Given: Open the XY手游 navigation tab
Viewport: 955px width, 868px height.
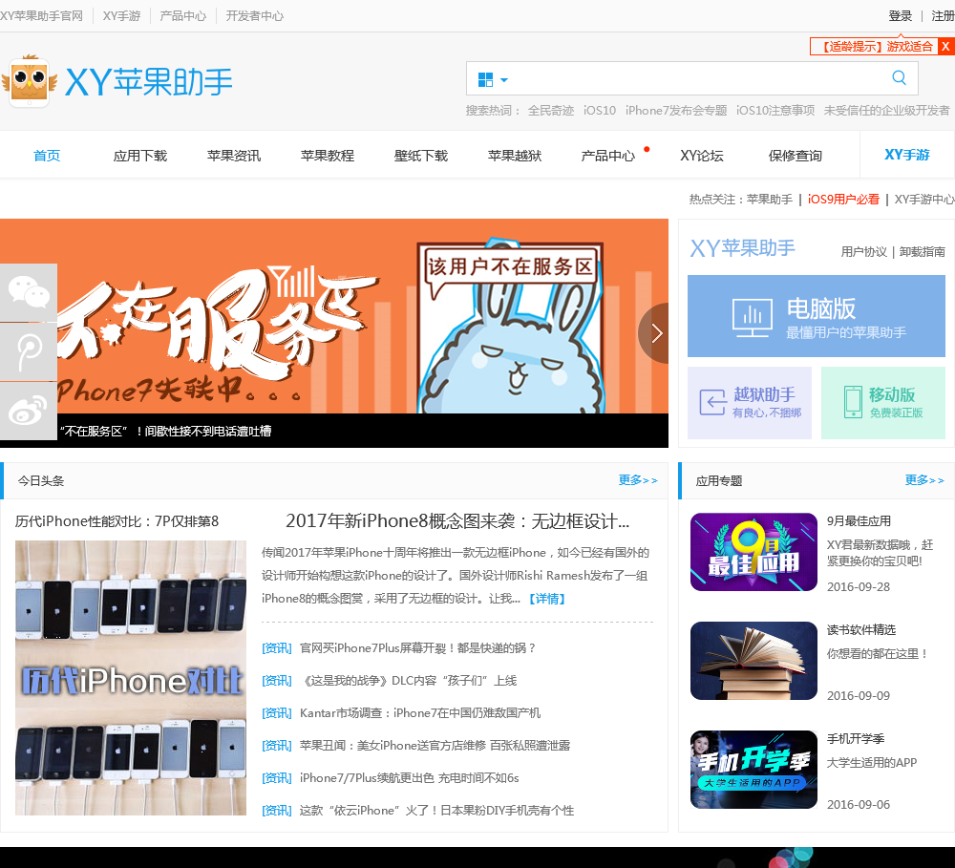Looking at the screenshot, I should click(x=907, y=155).
